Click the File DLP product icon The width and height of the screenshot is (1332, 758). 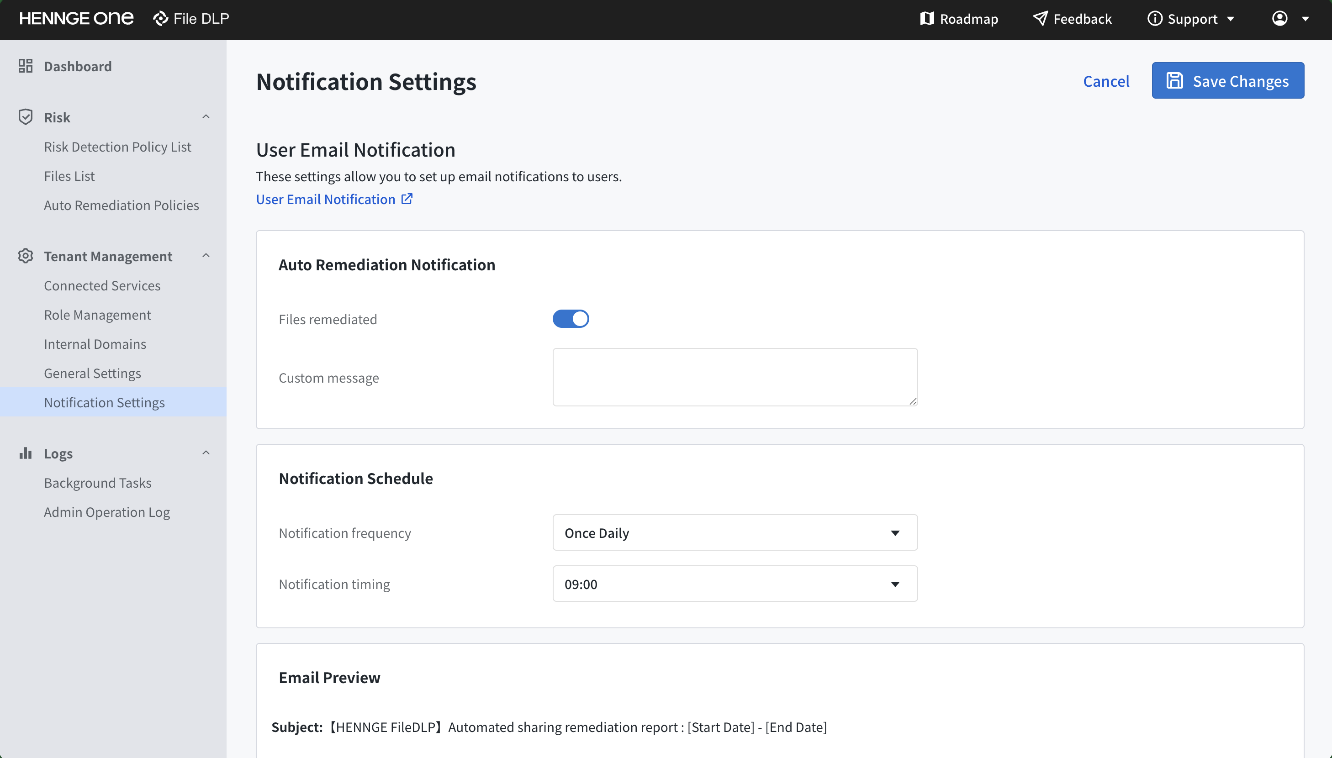[x=160, y=19]
